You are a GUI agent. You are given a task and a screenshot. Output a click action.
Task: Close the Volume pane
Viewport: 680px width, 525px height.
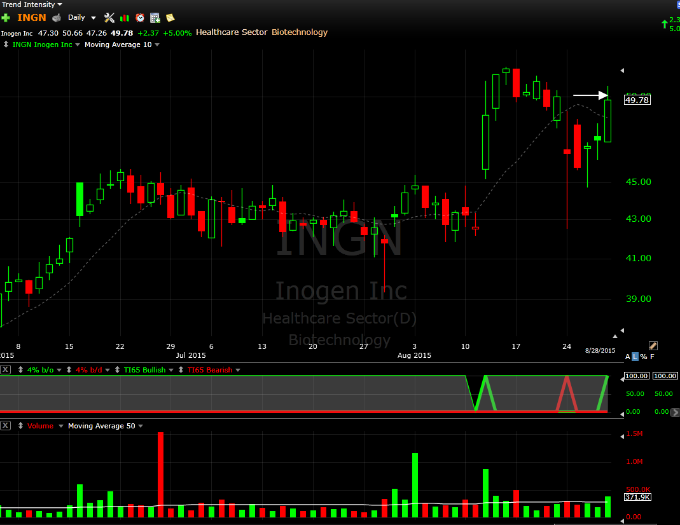[x=5, y=425]
